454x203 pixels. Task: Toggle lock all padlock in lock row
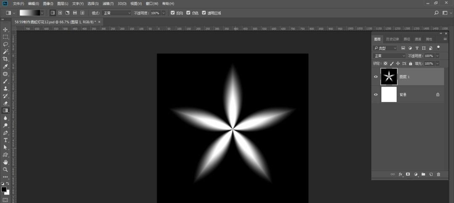click(x=410, y=63)
